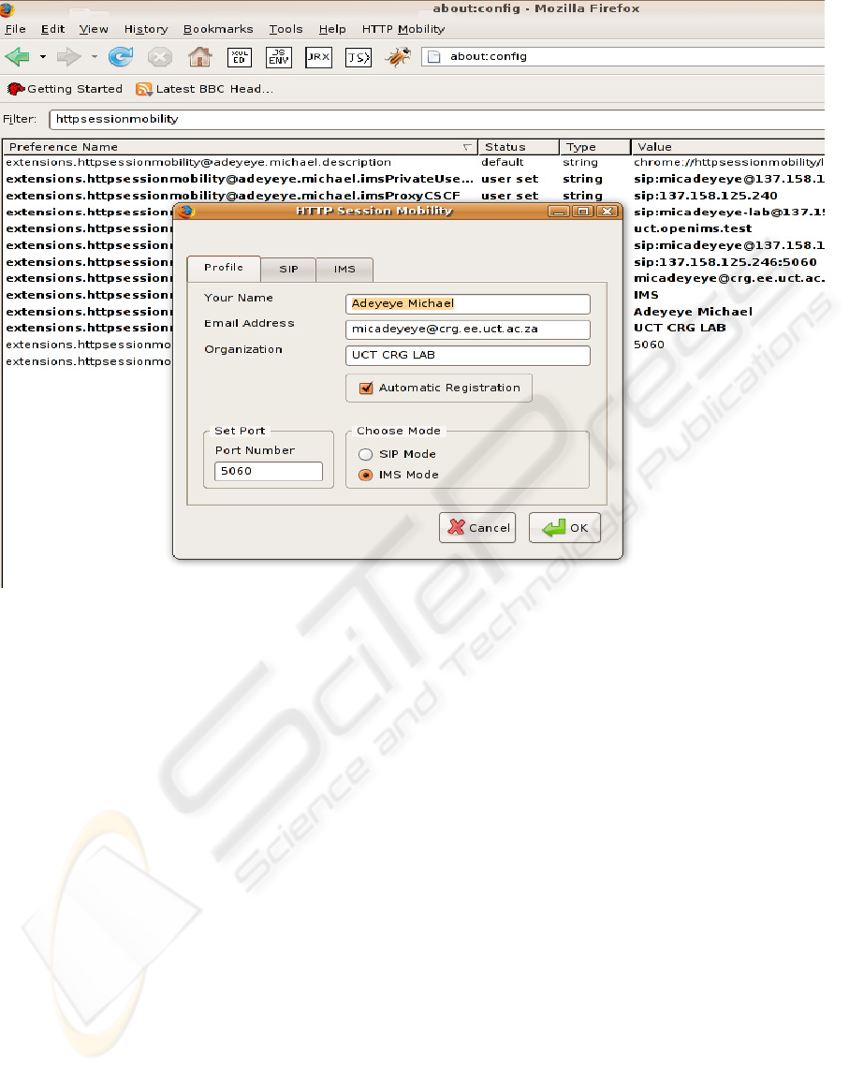The height and width of the screenshot is (1071, 849).
Task: Open the Back history dropdown arrow
Action: tap(43, 58)
